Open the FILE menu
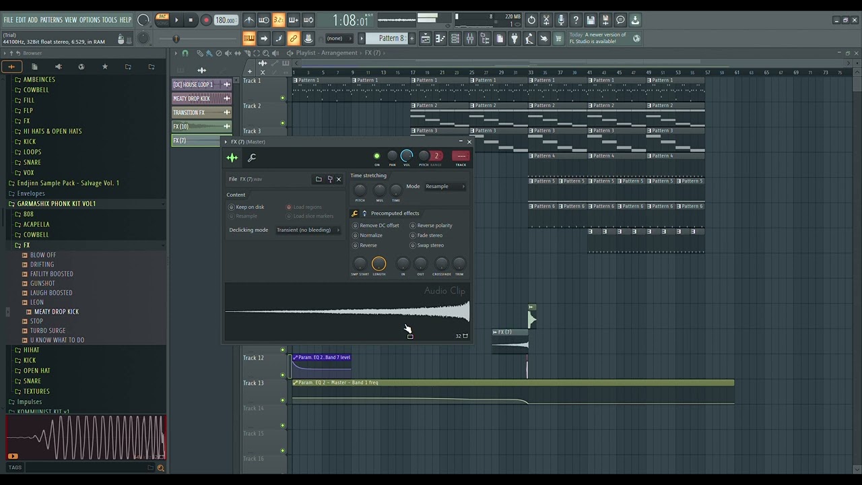 8,20
